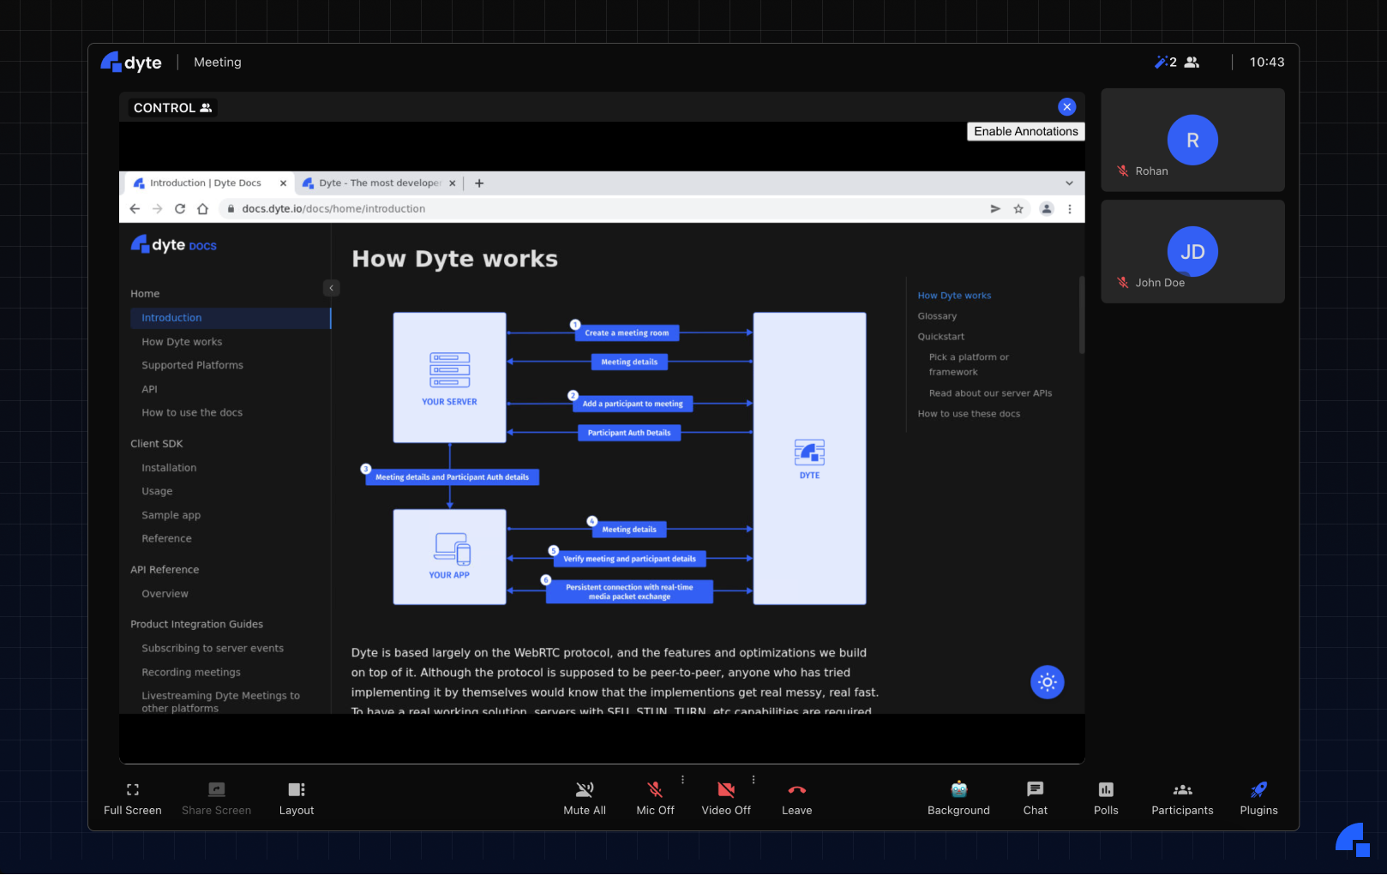Open Overview under API Reference

[x=165, y=594]
